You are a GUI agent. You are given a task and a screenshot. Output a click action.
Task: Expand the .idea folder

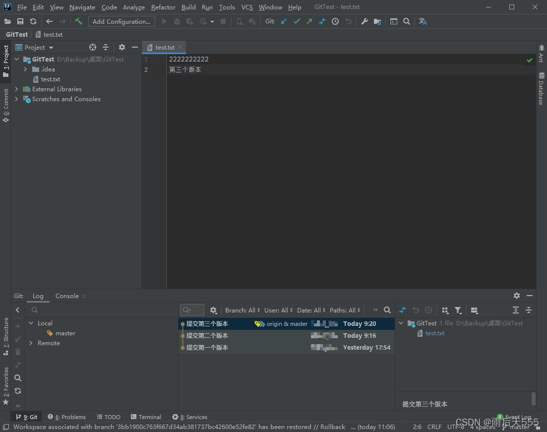tap(25, 69)
